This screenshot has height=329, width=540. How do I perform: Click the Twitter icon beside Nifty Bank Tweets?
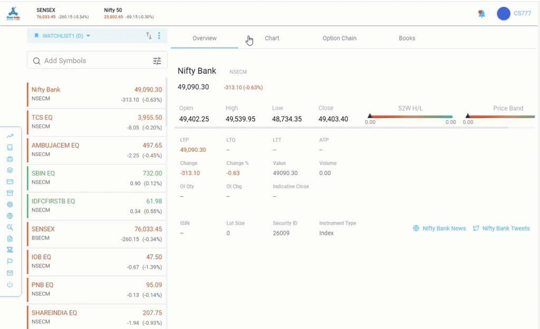(476, 228)
